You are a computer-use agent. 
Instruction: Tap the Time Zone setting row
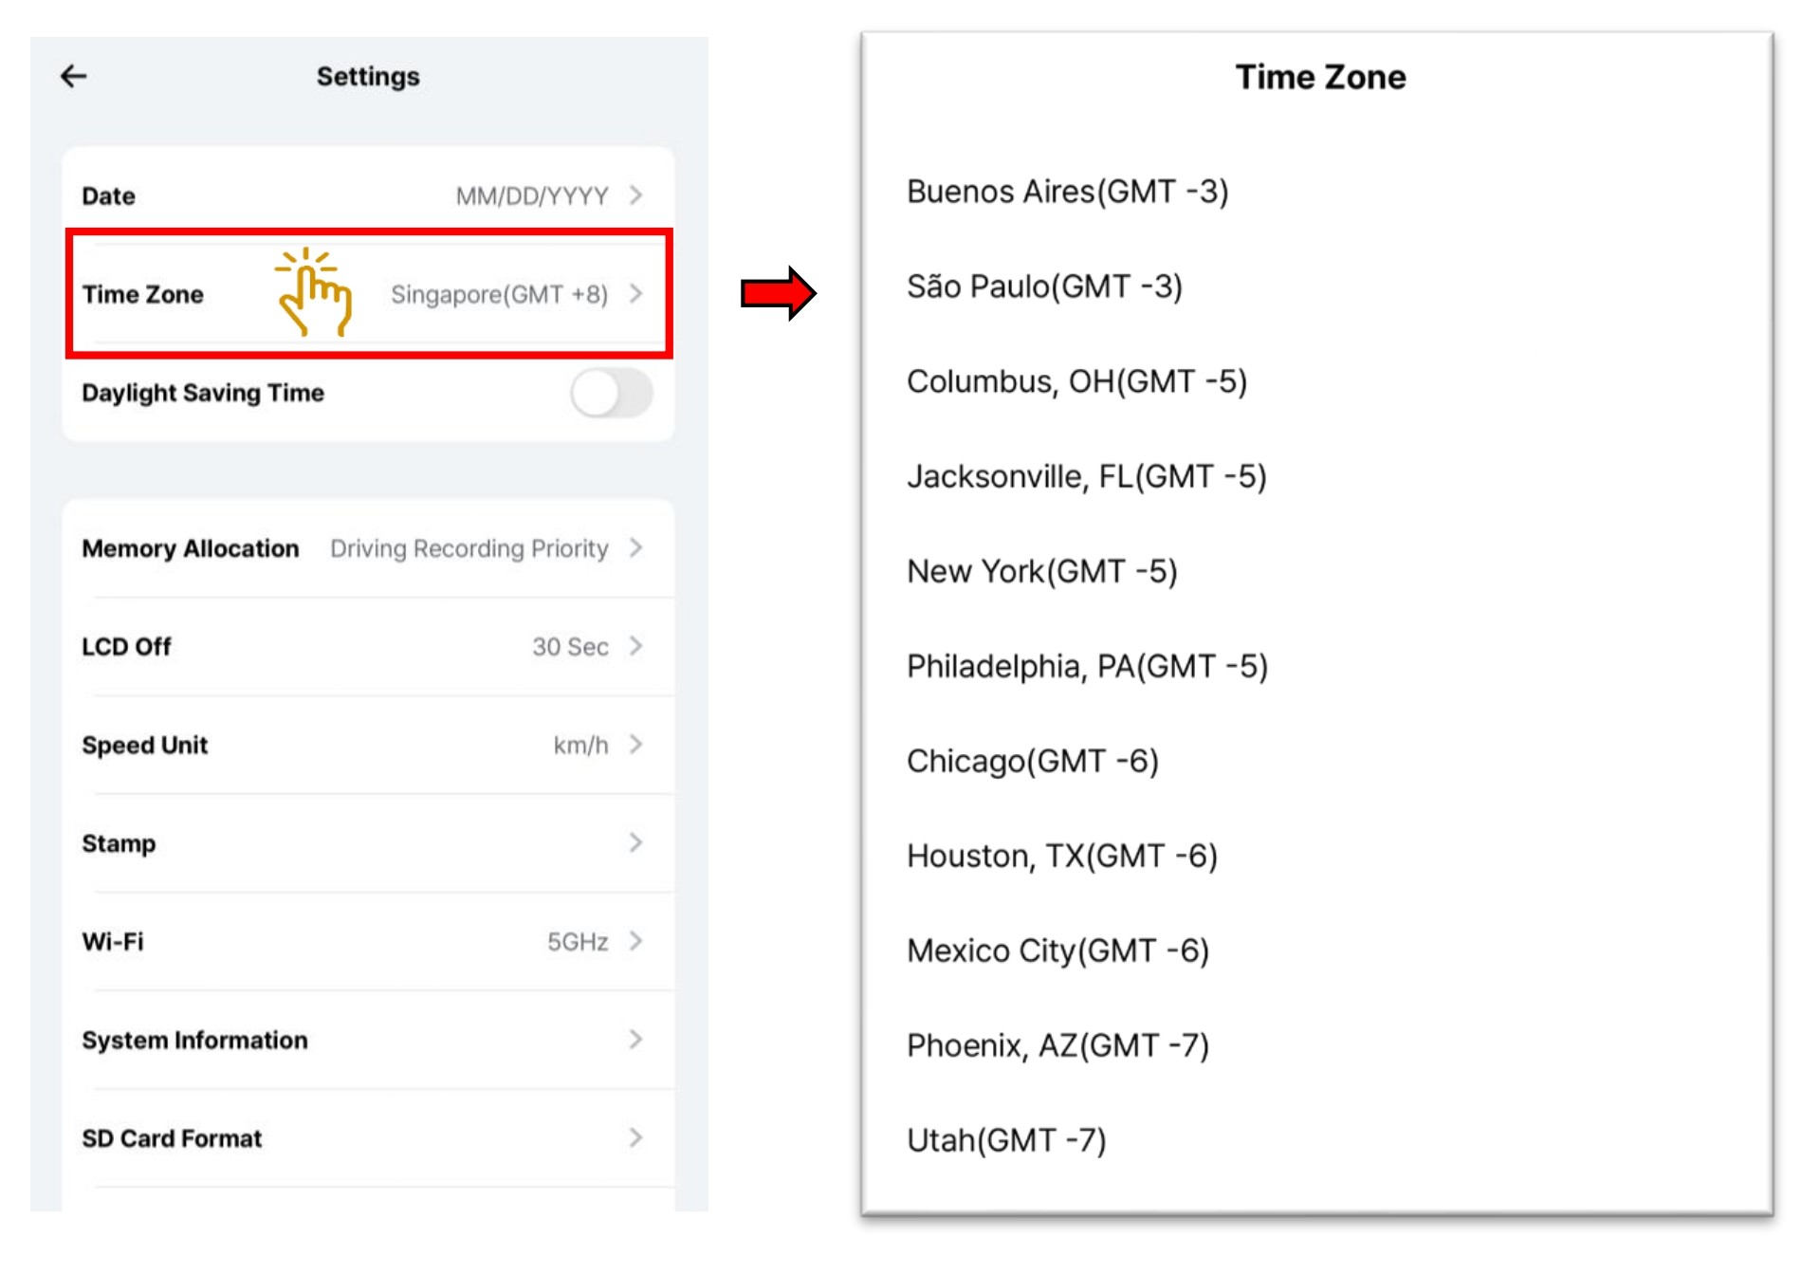point(368,294)
